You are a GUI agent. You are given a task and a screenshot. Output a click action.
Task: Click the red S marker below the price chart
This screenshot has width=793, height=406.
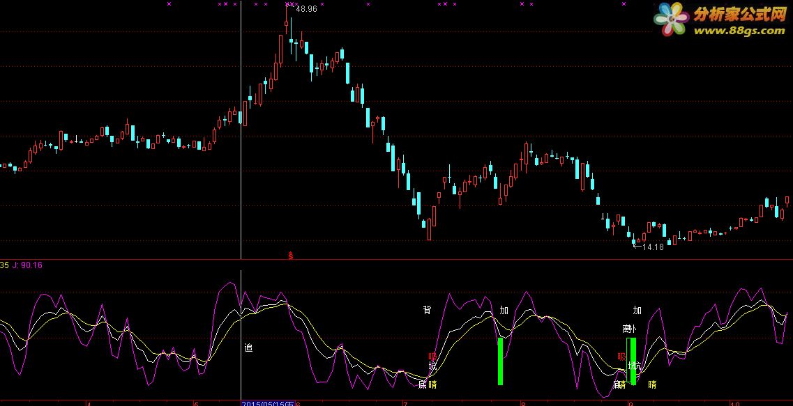pos(290,256)
